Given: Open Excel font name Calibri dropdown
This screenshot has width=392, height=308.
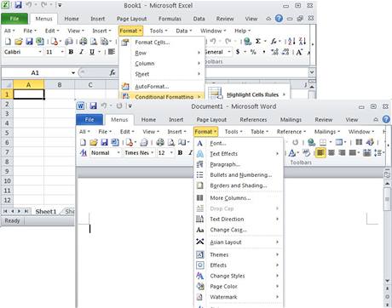Looking at the screenshot, I should pos(40,52).
